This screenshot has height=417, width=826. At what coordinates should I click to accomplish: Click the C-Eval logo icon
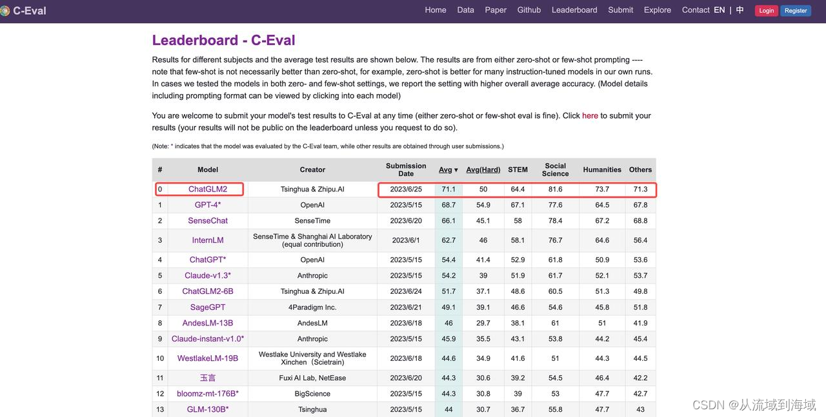5,11
